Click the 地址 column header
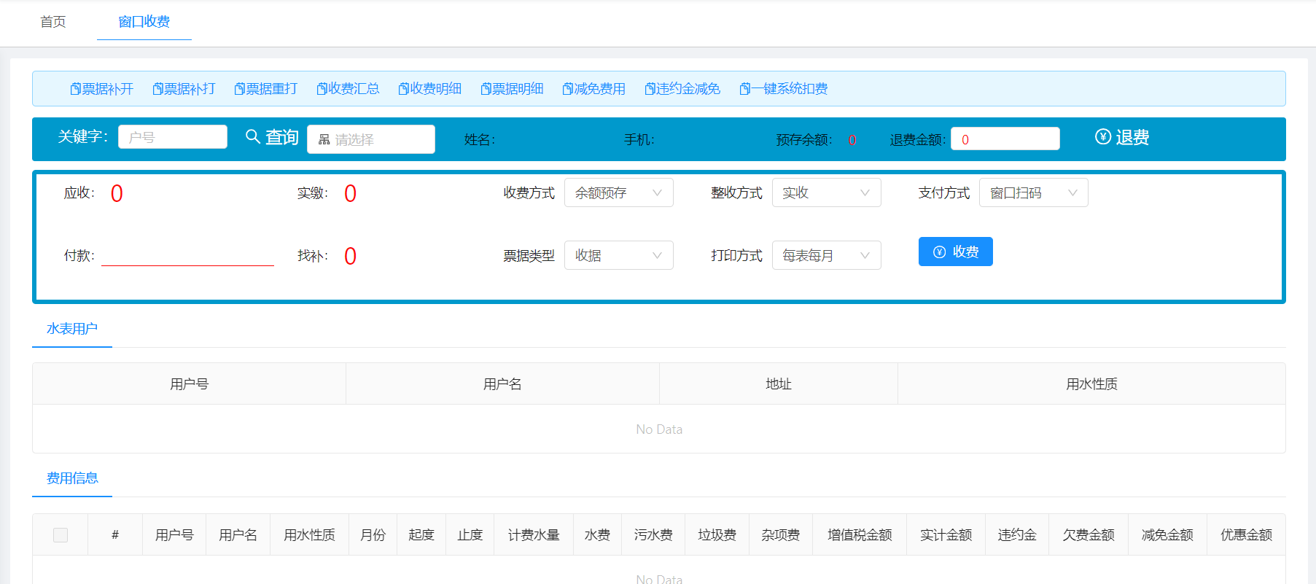The height and width of the screenshot is (584, 1316). [x=779, y=384]
